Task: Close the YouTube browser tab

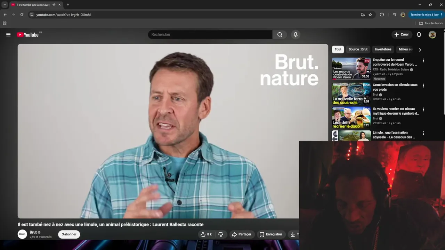Action: pyautogui.click(x=60, y=5)
